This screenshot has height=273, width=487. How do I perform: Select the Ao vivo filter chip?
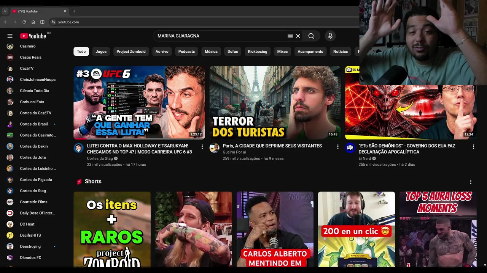click(x=162, y=52)
